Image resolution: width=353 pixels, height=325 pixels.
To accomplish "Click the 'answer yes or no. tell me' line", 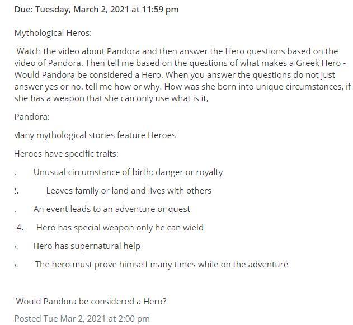I will tap(182, 87).
